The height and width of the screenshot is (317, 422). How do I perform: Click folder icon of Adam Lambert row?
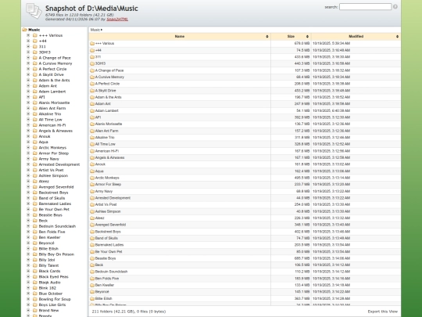pos(92,110)
